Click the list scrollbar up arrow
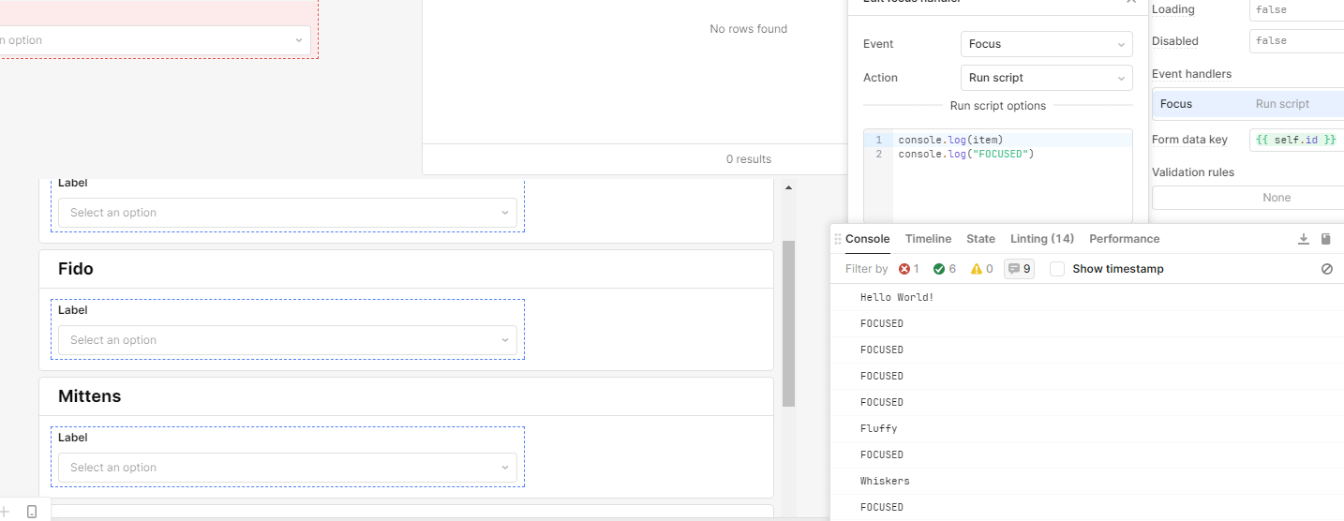1344x521 pixels. pos(788,187)
